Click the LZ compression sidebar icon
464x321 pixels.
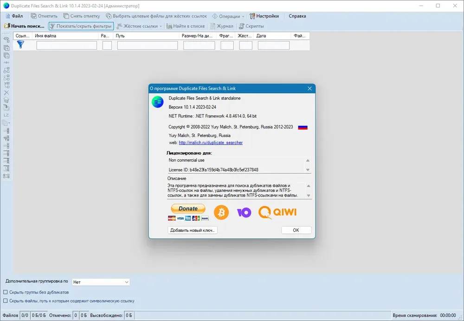point(6,115)
